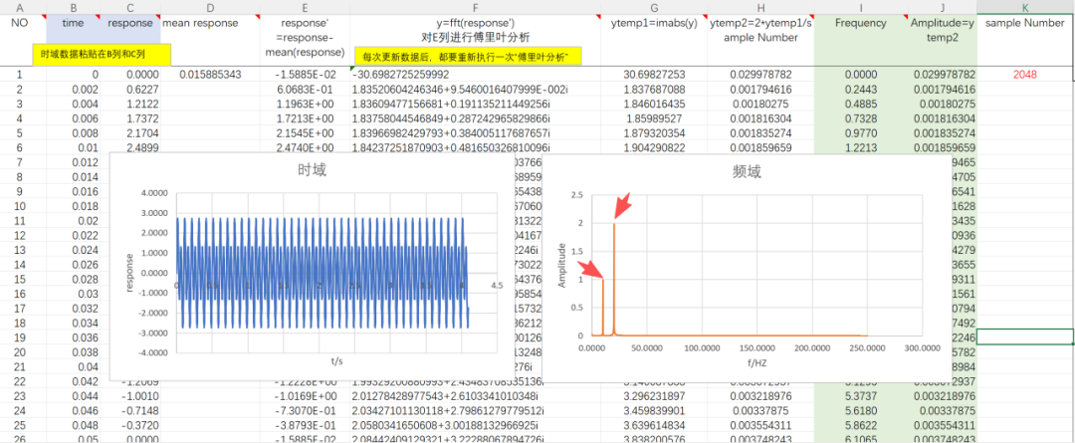The image size is (1075, 443).
Task: Select response cell 2.4899
Action: click(x=131, y=146)
